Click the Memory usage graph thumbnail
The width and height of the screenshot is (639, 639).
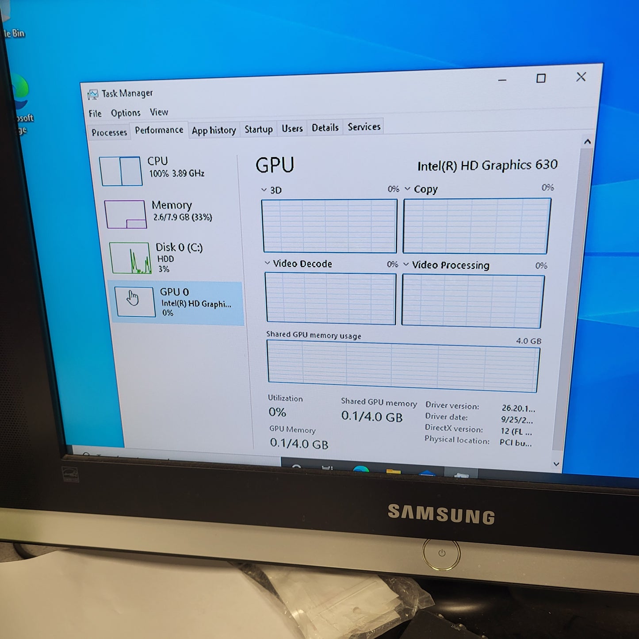[125, 214]
